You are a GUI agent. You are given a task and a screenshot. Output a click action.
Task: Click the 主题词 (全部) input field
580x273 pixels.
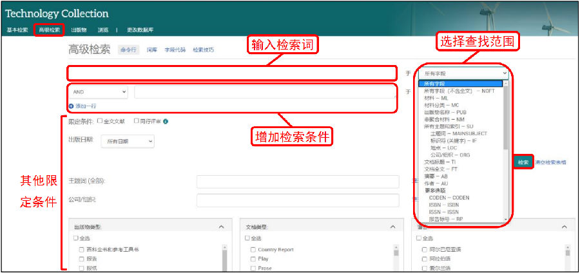[x=297, y=182]
